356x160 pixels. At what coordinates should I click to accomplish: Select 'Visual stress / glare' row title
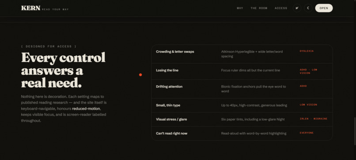[x=171, y=119]
